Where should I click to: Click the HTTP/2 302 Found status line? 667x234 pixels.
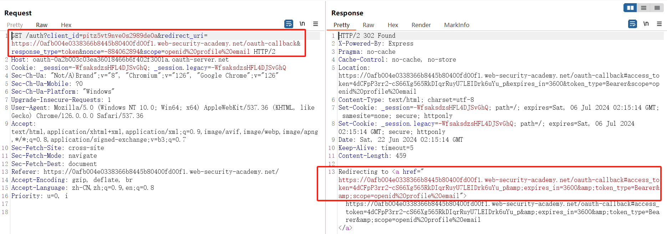point(367,36)
